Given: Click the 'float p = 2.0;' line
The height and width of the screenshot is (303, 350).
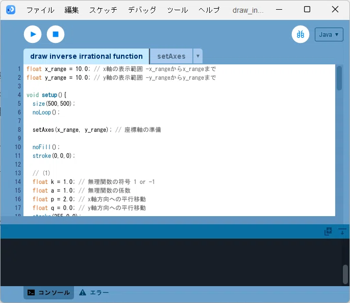Looking at the screenshot, I should (x=54, y=199).
